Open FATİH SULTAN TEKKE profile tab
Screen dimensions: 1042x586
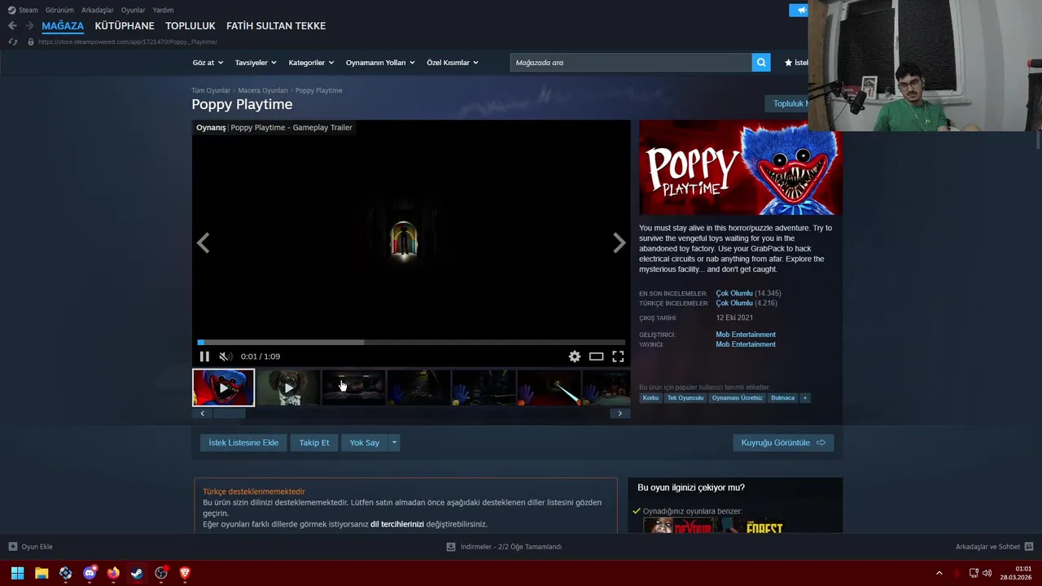[276, 26]
